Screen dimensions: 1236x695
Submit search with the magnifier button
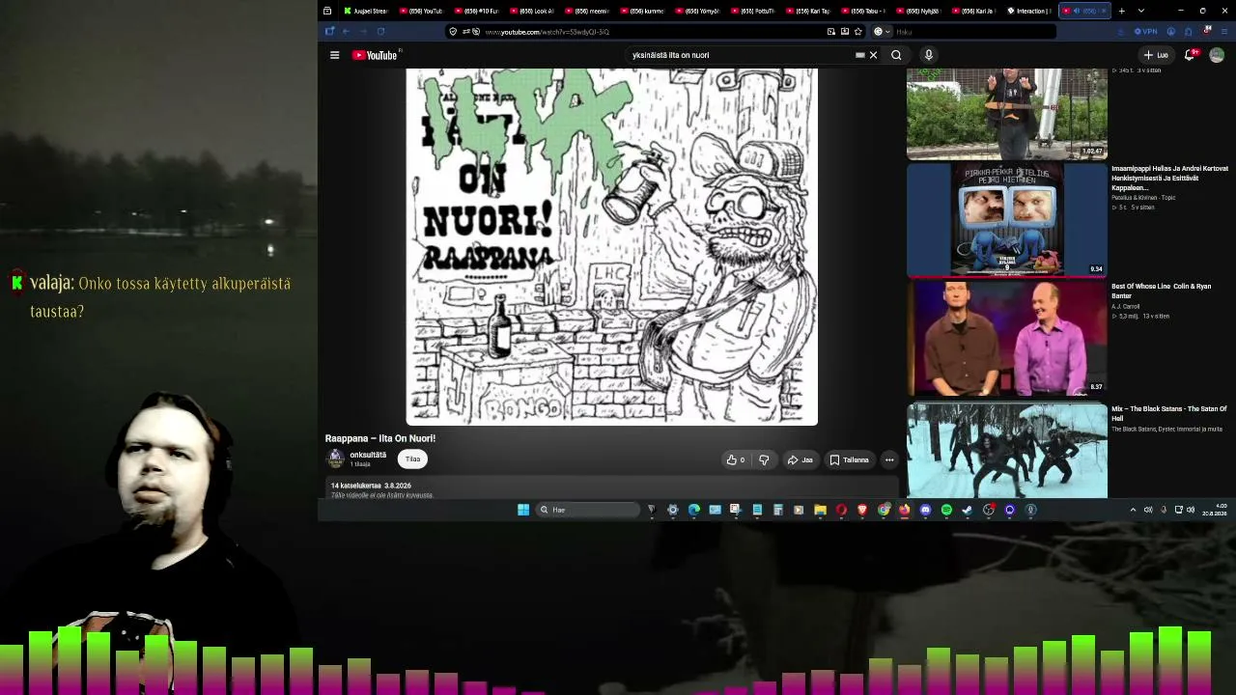(896, 55)
